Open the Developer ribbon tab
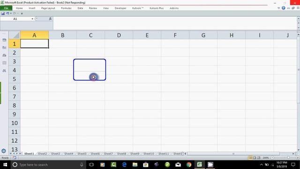This screenshot has width=300, height=169. [120, 8]
